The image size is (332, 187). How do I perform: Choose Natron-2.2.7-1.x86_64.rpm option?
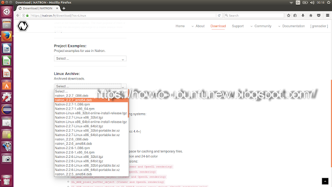tap(91, 109)
